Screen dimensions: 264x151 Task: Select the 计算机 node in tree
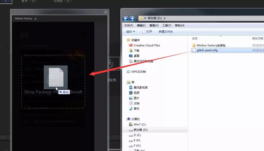coord(133,119)
